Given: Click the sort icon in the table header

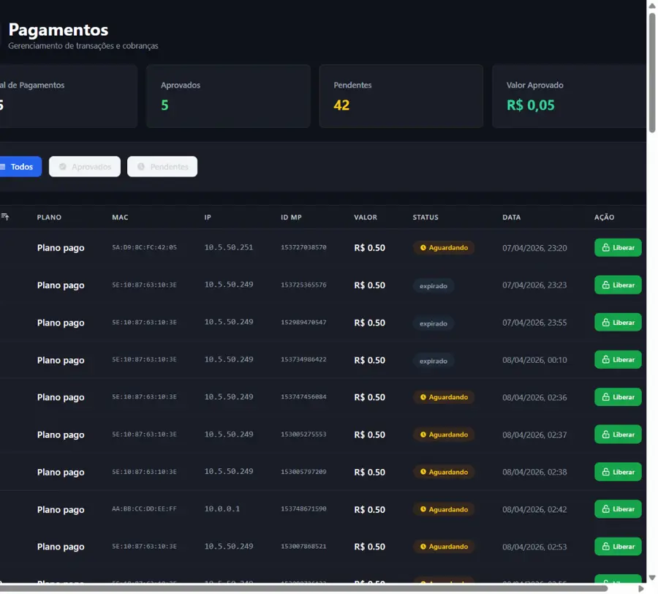Looking at the screenshot, I should pyautogui.click(x=5, y=217).
